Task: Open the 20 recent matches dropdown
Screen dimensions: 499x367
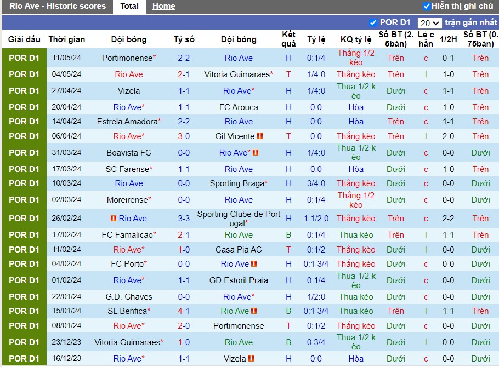Action: click(429, 23)
